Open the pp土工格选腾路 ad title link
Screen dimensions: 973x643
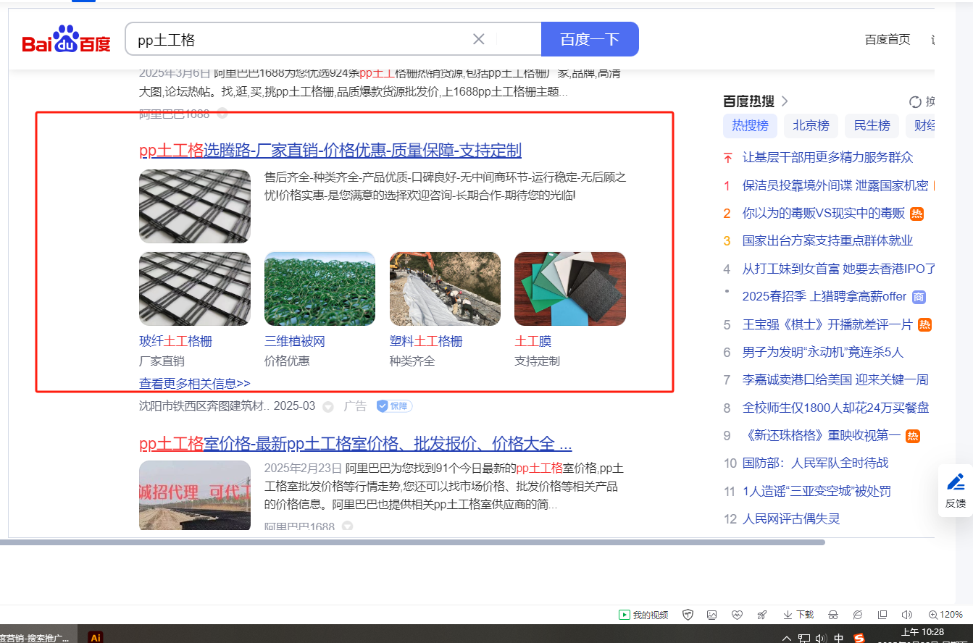pos(330,151)
